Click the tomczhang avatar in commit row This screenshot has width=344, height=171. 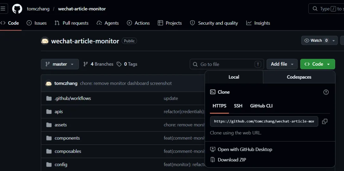click(x=49, y=83)
